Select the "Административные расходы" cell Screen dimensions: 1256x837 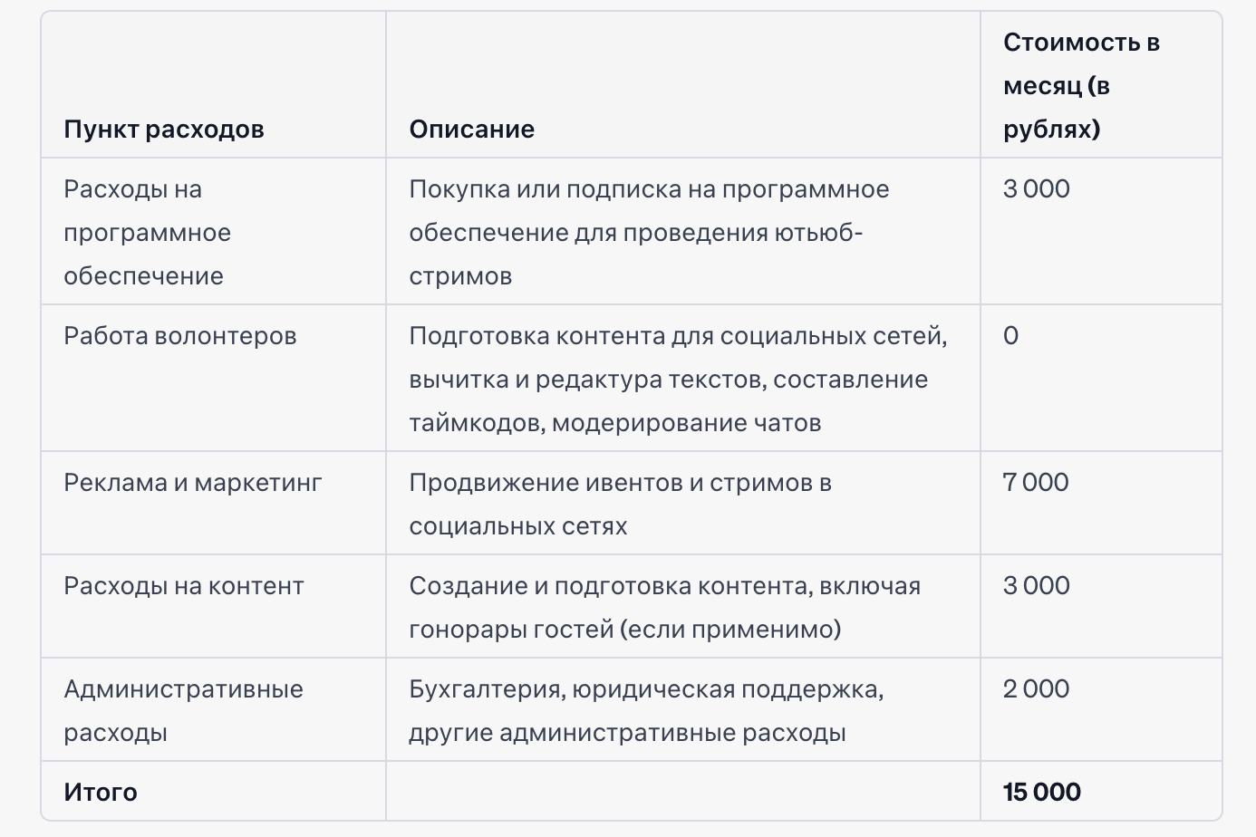coord(183,711)
